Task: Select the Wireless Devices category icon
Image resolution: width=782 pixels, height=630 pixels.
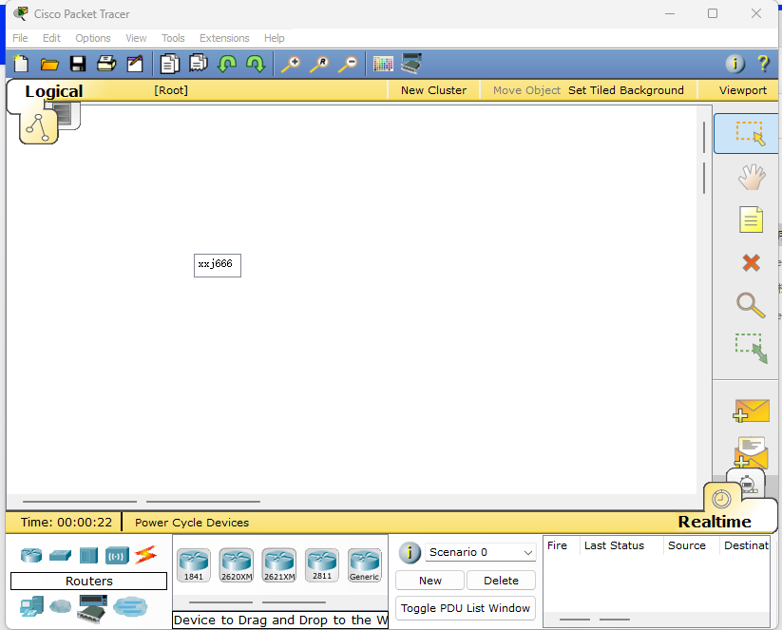Action: click(117, 555)
